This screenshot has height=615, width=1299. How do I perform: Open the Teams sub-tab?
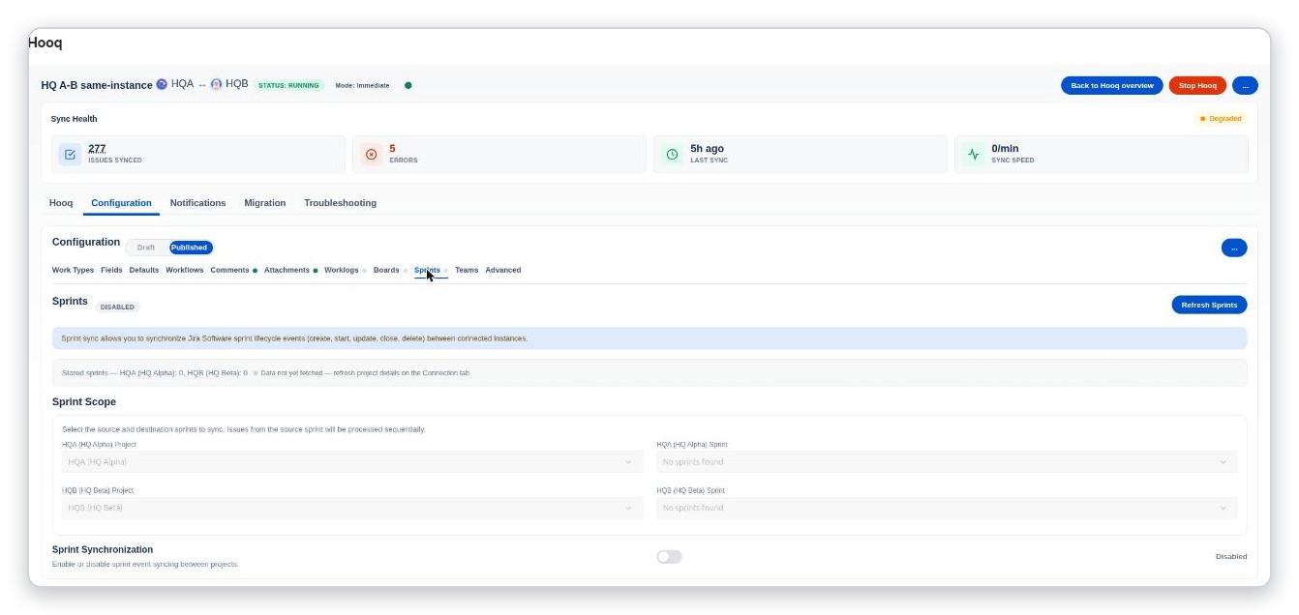point(467,270)
